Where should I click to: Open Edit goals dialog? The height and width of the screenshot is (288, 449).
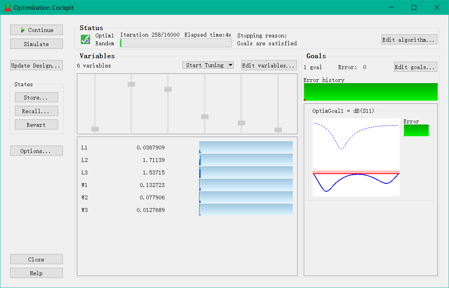(415, 67)
